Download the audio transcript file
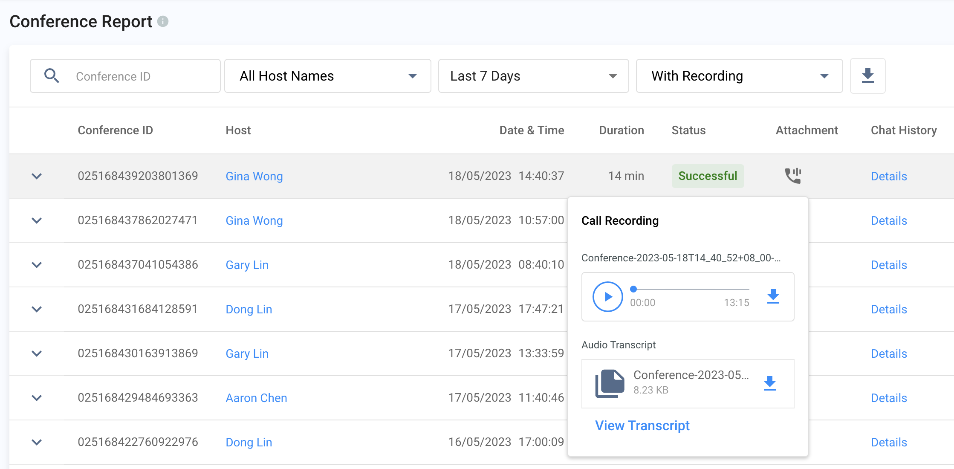Viewport: 954px width, 469px height. 769,383
